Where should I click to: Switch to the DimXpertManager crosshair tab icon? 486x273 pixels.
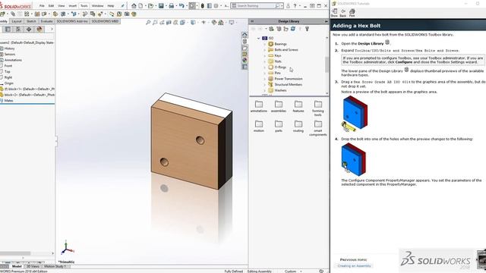click(29, 29)
